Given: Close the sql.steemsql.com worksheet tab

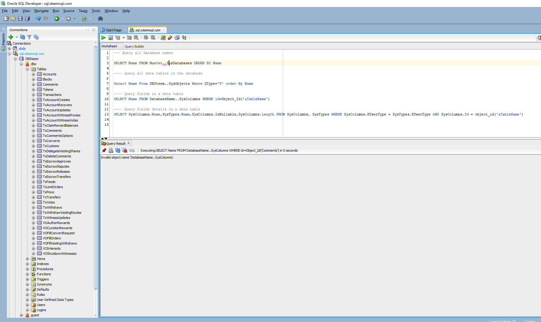Looking at the screenshot, I should click(x=164, y=30).
